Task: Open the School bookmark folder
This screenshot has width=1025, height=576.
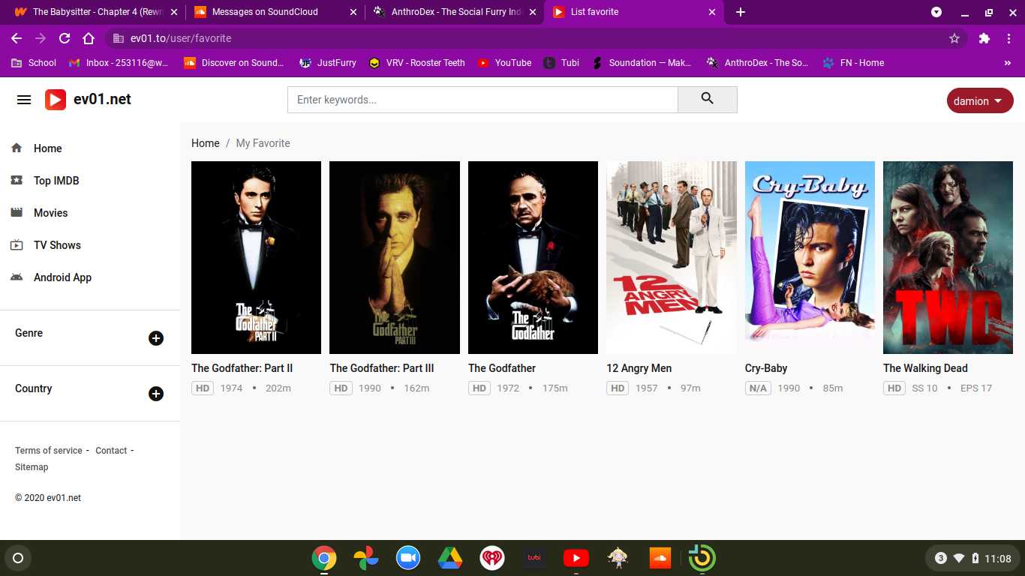Action: [x=34, y=63]
